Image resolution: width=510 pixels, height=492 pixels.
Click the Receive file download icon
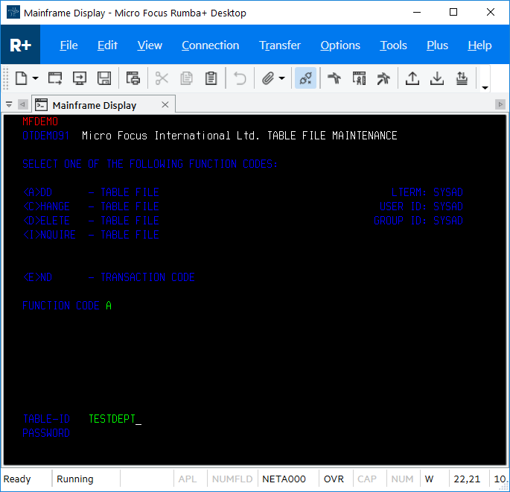[437, 78]
